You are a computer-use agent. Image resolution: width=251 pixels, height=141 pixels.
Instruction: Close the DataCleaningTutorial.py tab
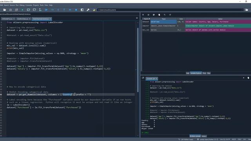coord(50,19)
